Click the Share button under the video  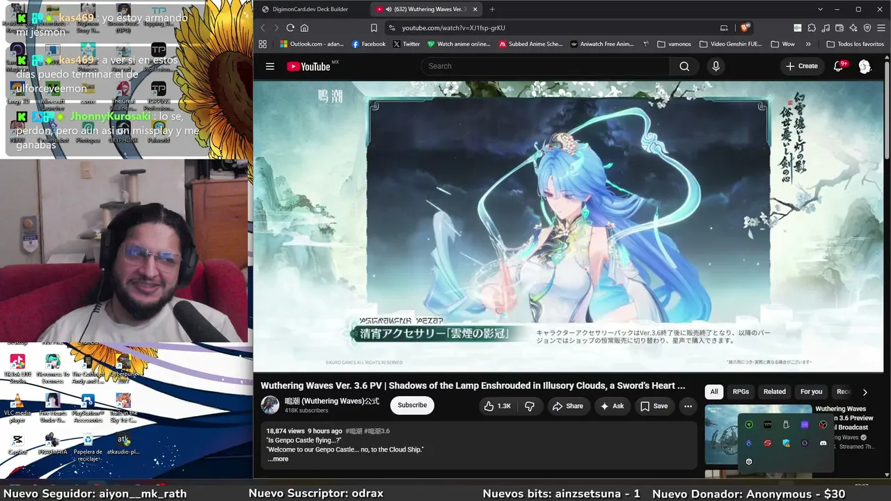567,406
